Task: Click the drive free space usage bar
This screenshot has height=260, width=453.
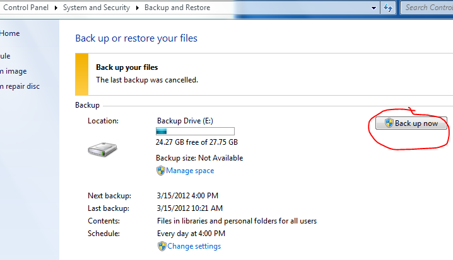Action: click(x=195, y=131)
